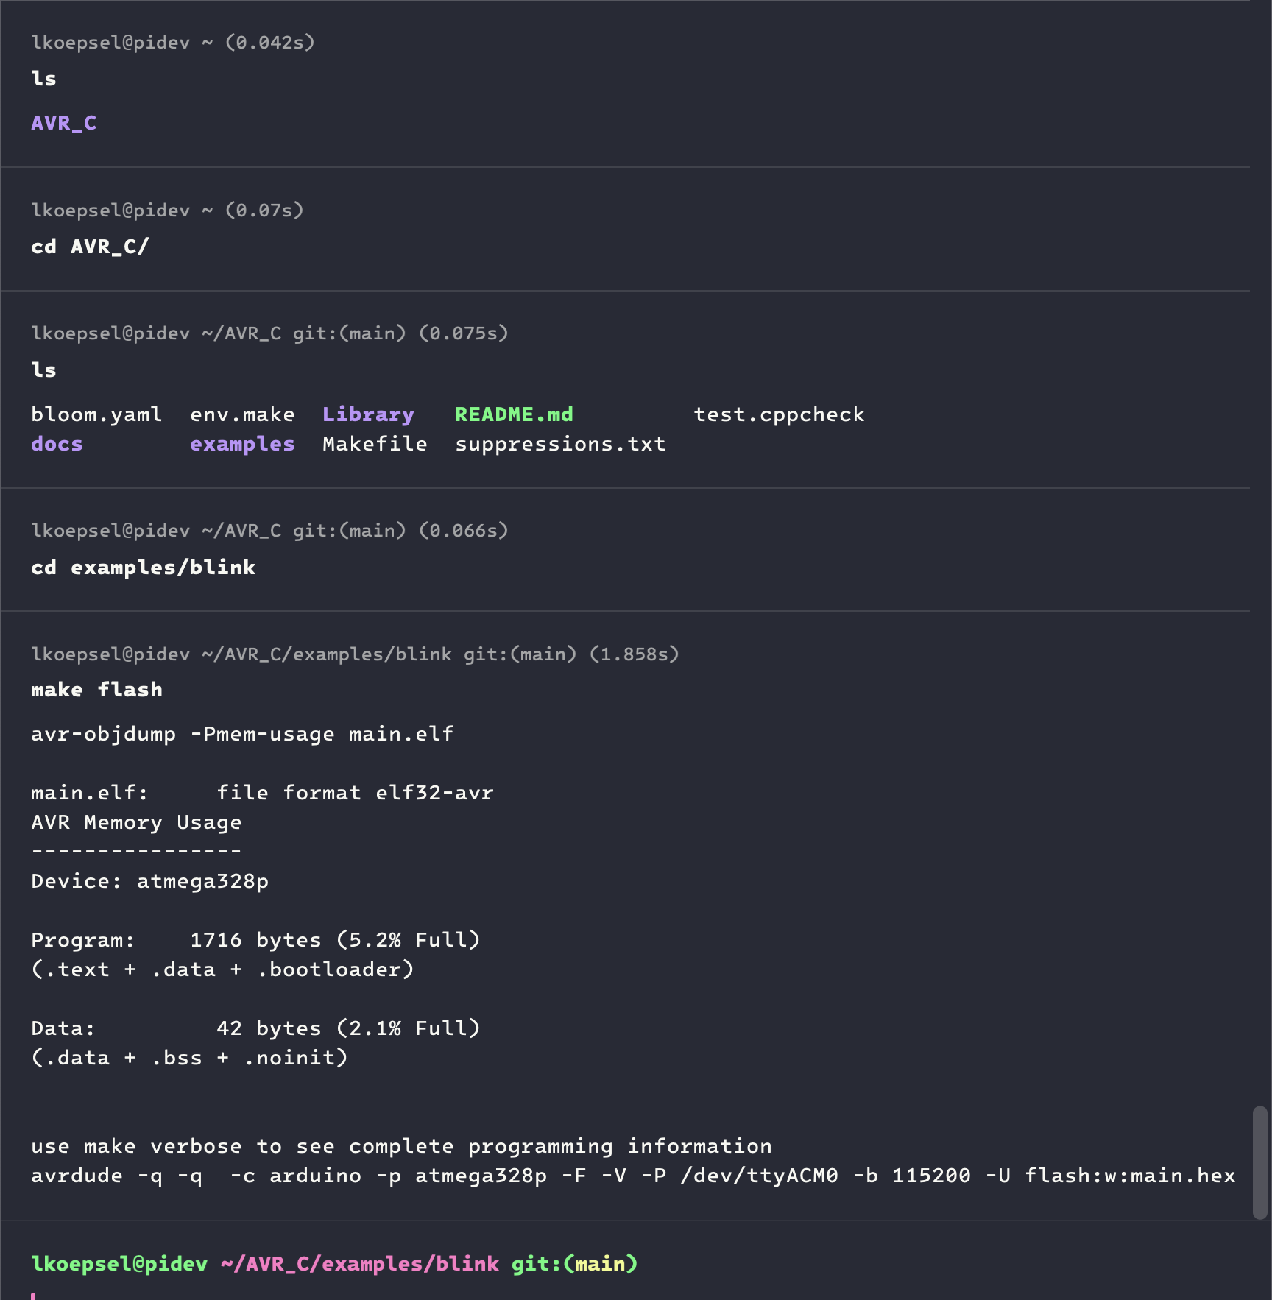
Task: Click the examples directory entry
Action: 242,445
